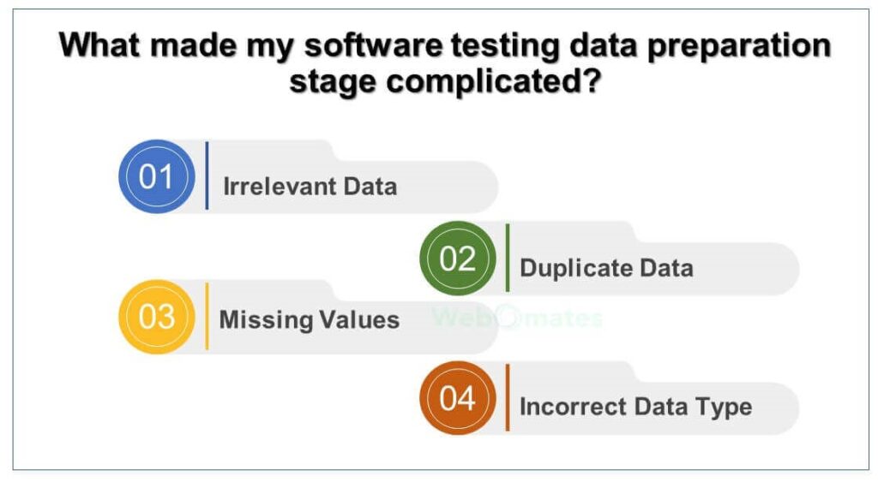Click the Webomates watermark logo

click(x=517, y=318)
